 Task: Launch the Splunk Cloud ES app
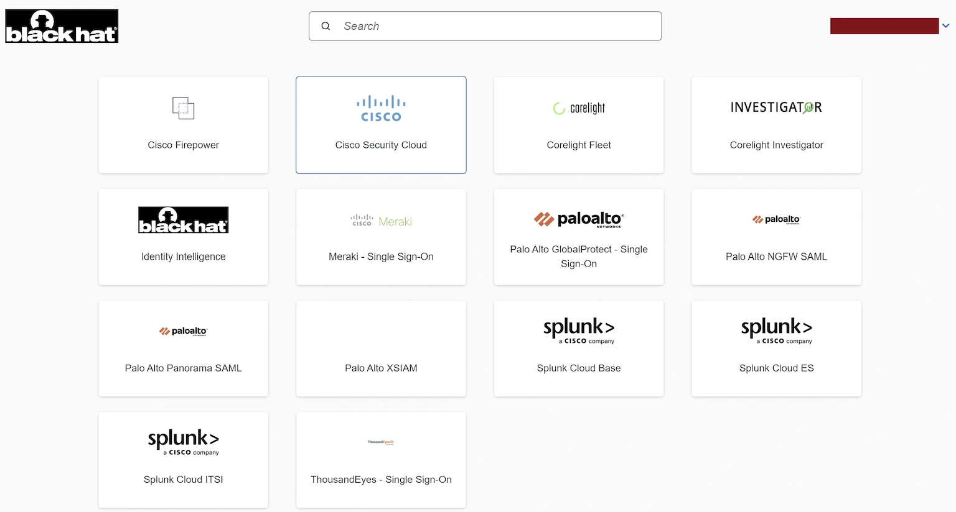(776, 349)
